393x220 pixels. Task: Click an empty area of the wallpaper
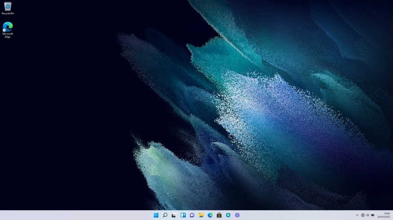tap(67, 112)
